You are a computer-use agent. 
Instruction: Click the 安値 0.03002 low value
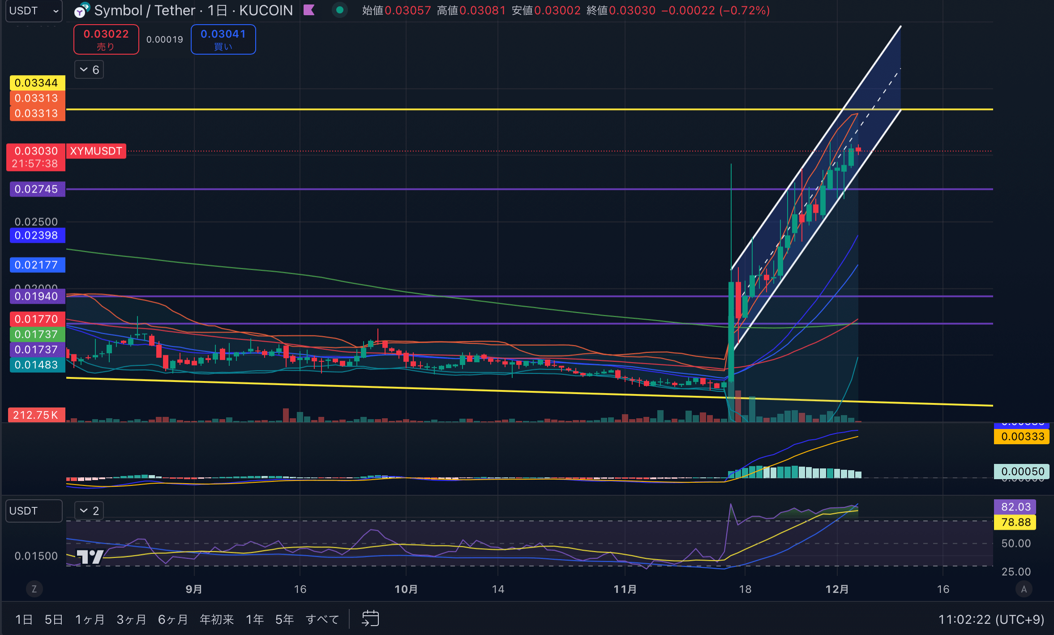click(x=546, y=10)
